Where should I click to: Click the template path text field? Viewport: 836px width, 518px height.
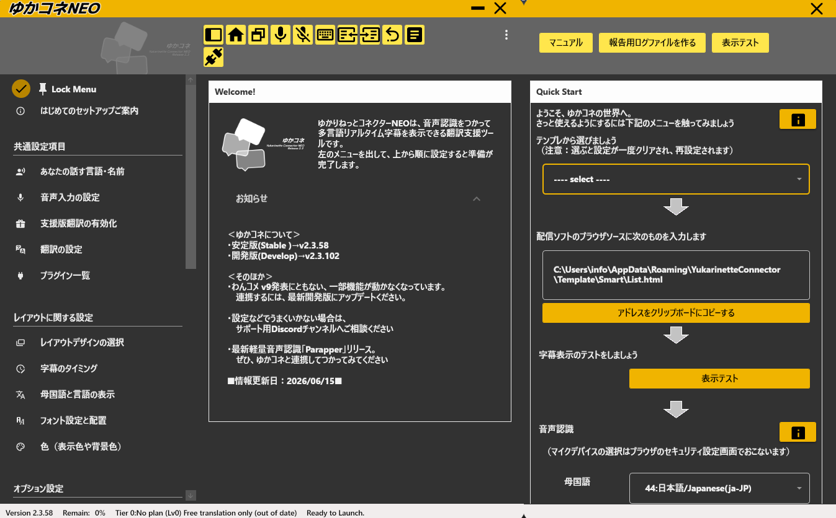(x=676, y=275)
